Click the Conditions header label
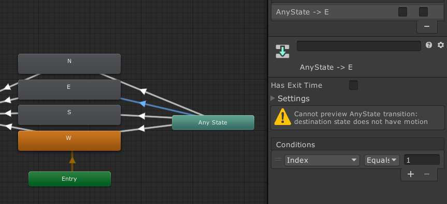Image resolution: width=447 pixels, height=204 pixels. [295, 145]
